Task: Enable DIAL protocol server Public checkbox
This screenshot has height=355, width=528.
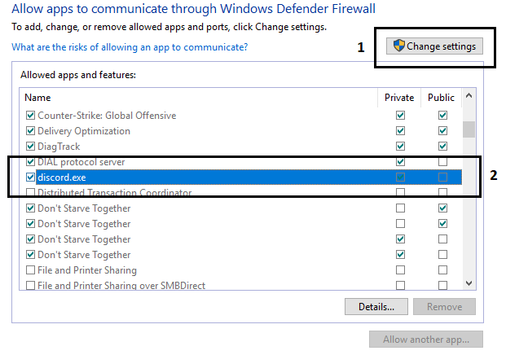Action: point(442,161)
